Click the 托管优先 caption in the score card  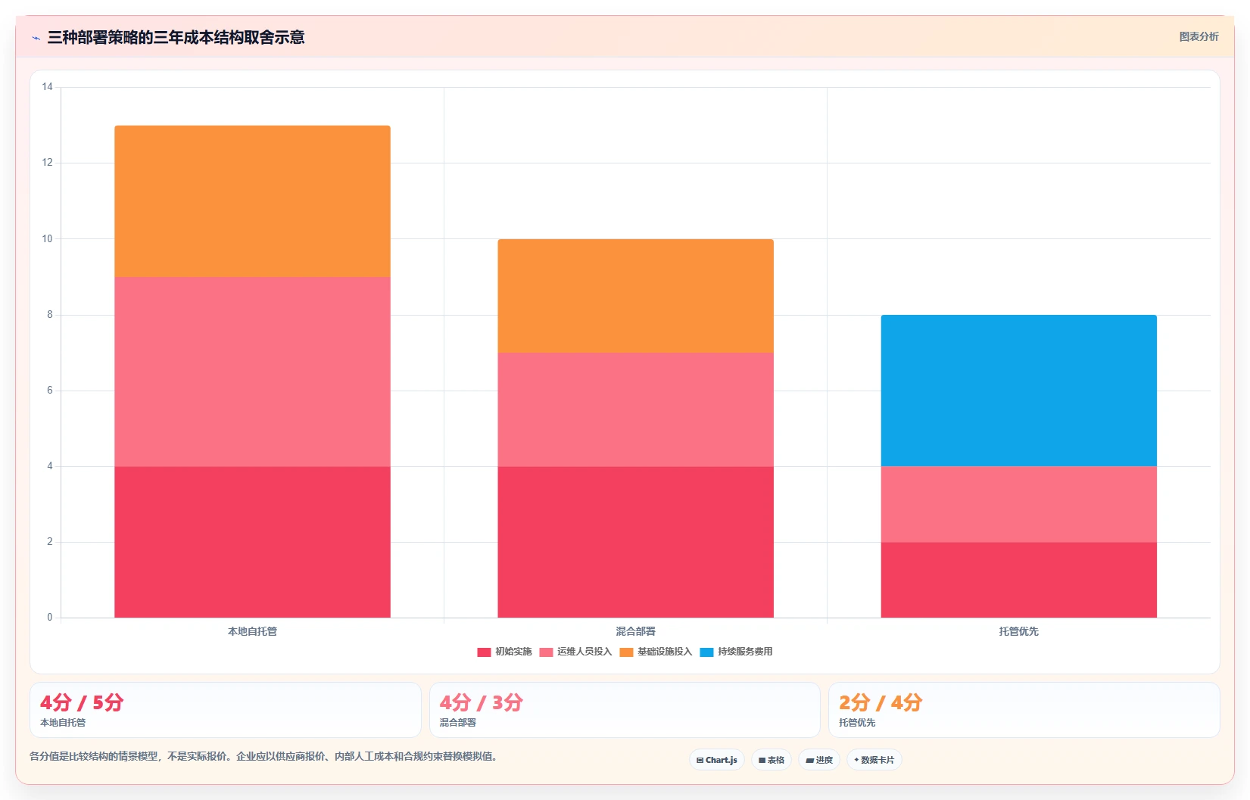(857, 723)
